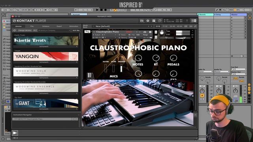The image size is (253, 142).
Task: Select rack page 17-32 tab
Action: (x=165, y=26)
